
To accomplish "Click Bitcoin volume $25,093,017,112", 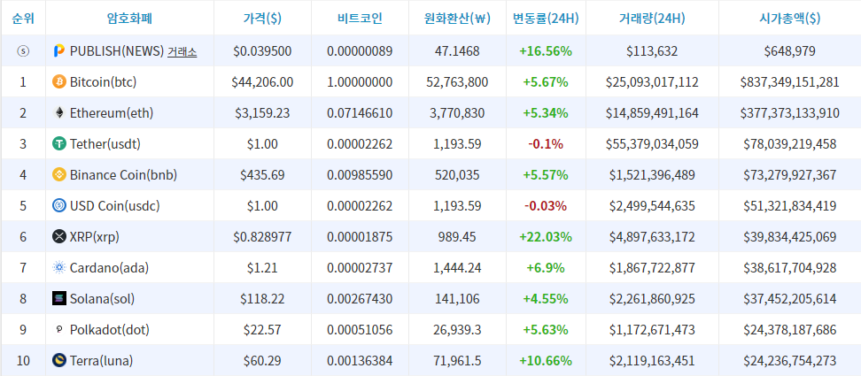I will (652, 82).
